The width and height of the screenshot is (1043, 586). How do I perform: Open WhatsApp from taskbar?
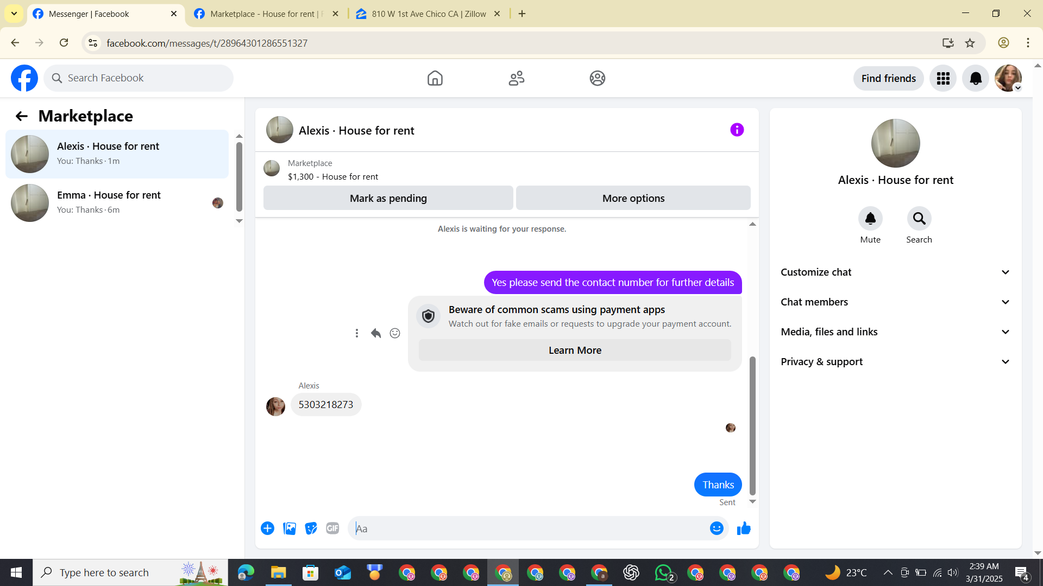(664, 572)
